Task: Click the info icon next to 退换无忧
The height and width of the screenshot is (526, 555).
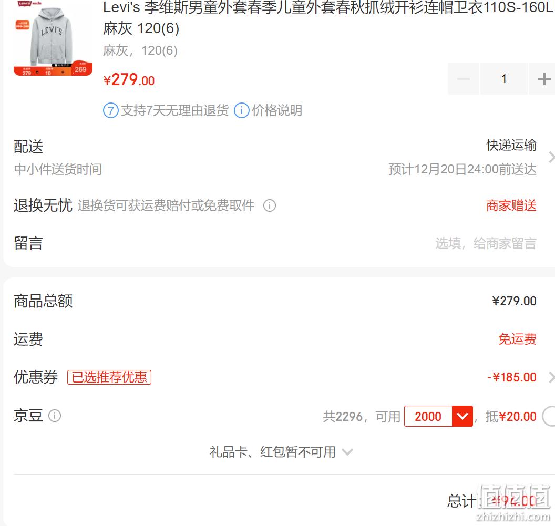Action: [270, 205]
